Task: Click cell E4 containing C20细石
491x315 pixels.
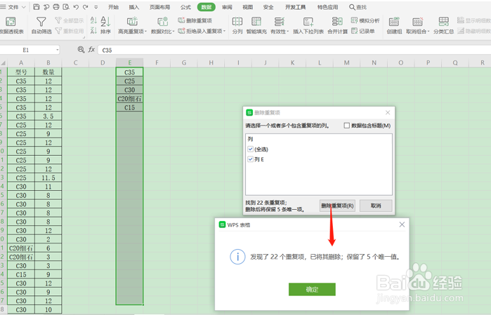Action: [130, 98]
